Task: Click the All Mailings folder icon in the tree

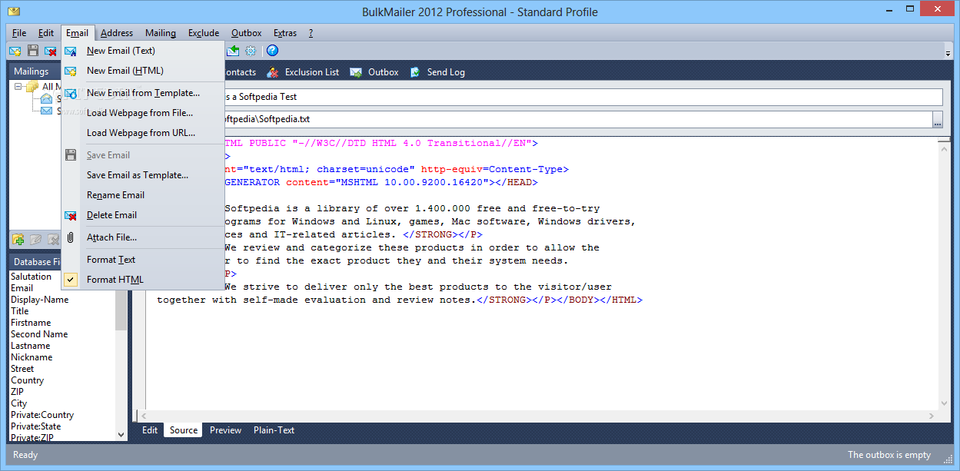Action: (32, 87)
